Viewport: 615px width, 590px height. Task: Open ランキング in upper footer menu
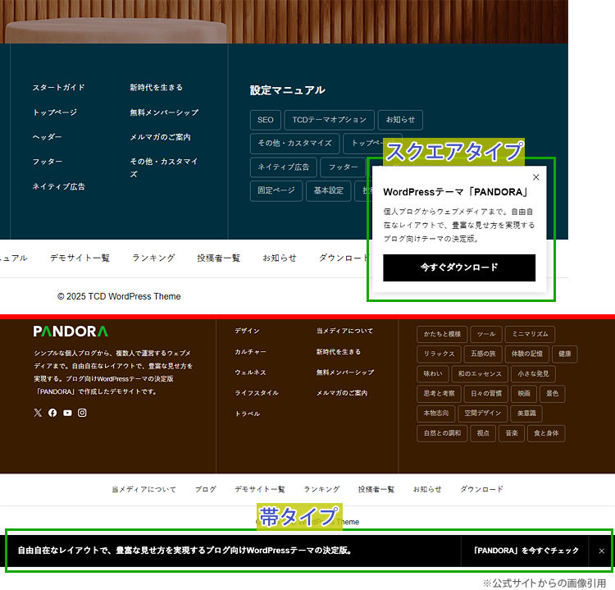point(153,258)
